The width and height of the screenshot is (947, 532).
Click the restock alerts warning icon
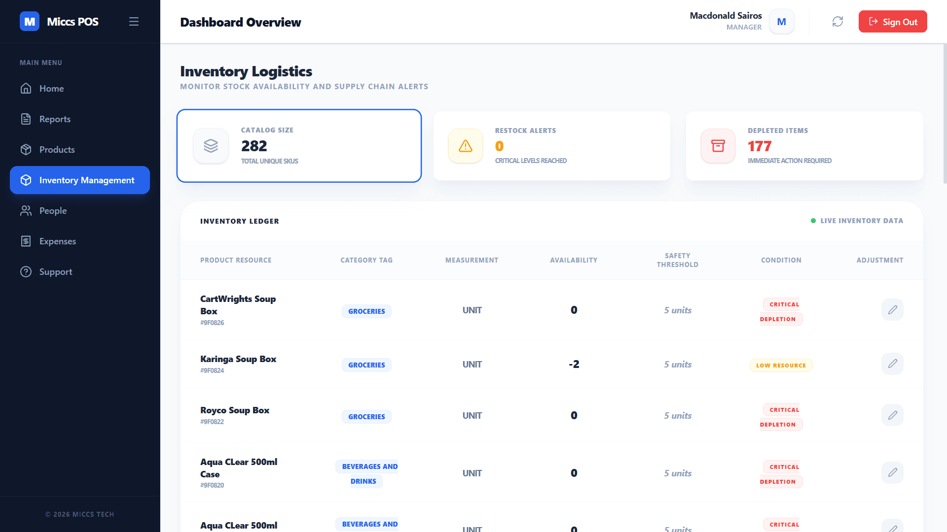click(x=465, y=146)
